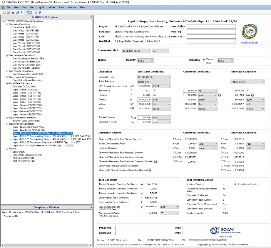Click info icon beside observed pressure psia
The width and height of the screenshot is (271, 248).
tap(220, 95)
